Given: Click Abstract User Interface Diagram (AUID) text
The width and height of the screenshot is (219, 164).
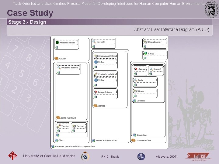Looking at the screenshot, I should pyautogui.click(x=172, y=29).
